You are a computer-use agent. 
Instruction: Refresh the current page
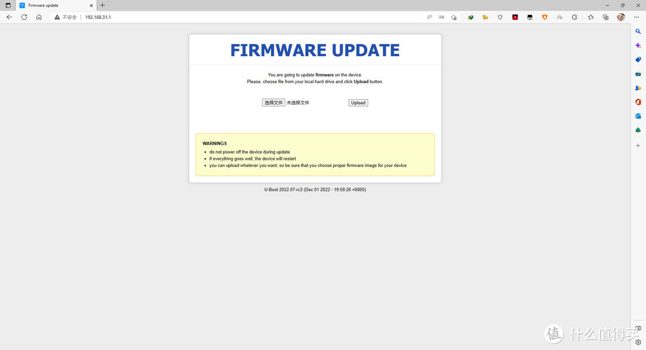click(x=24, y=17)
